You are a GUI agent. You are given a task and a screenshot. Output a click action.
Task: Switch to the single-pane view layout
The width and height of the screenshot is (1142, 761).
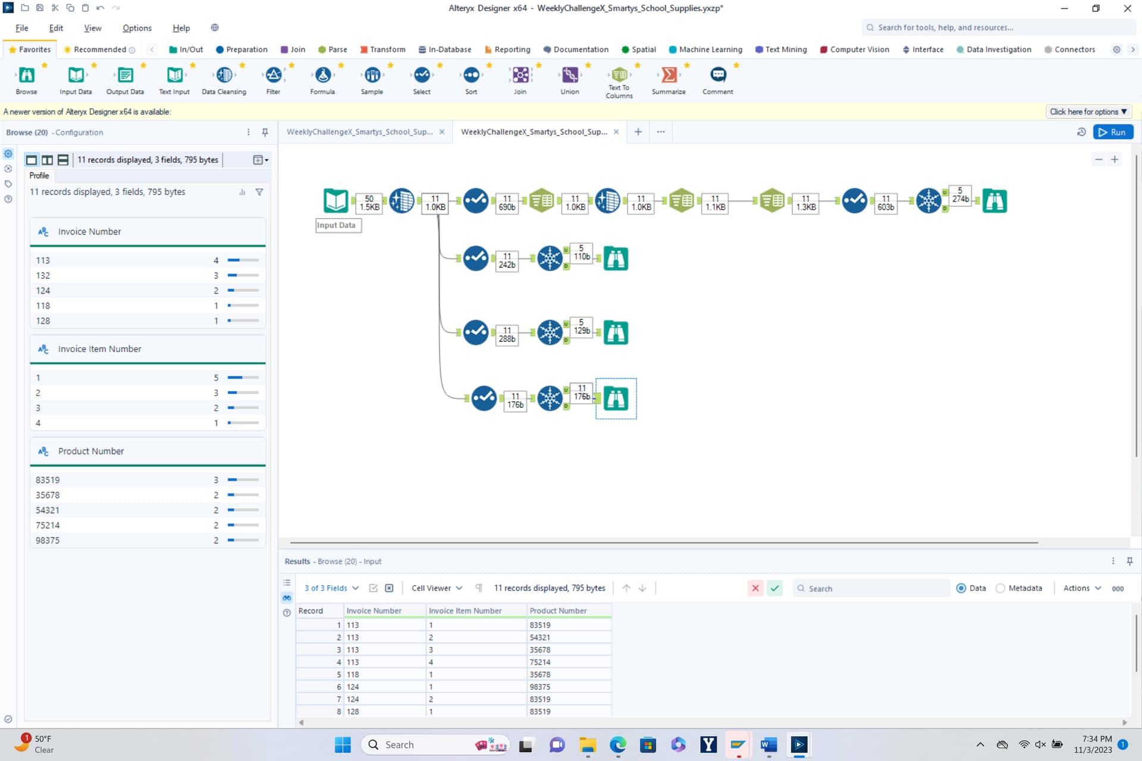[32, 160]
